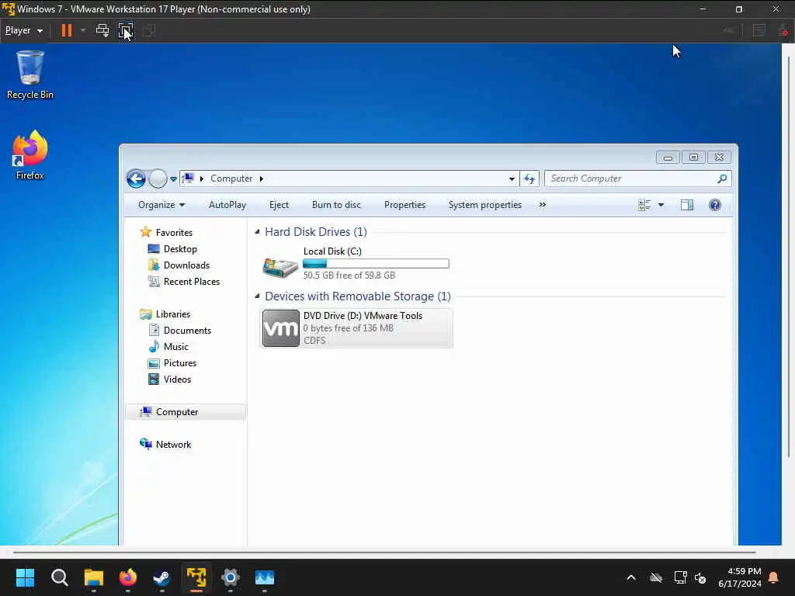Screen dimensions: 795x596
Task: Show more command bar options chevron
Action: tap(543, 205)
